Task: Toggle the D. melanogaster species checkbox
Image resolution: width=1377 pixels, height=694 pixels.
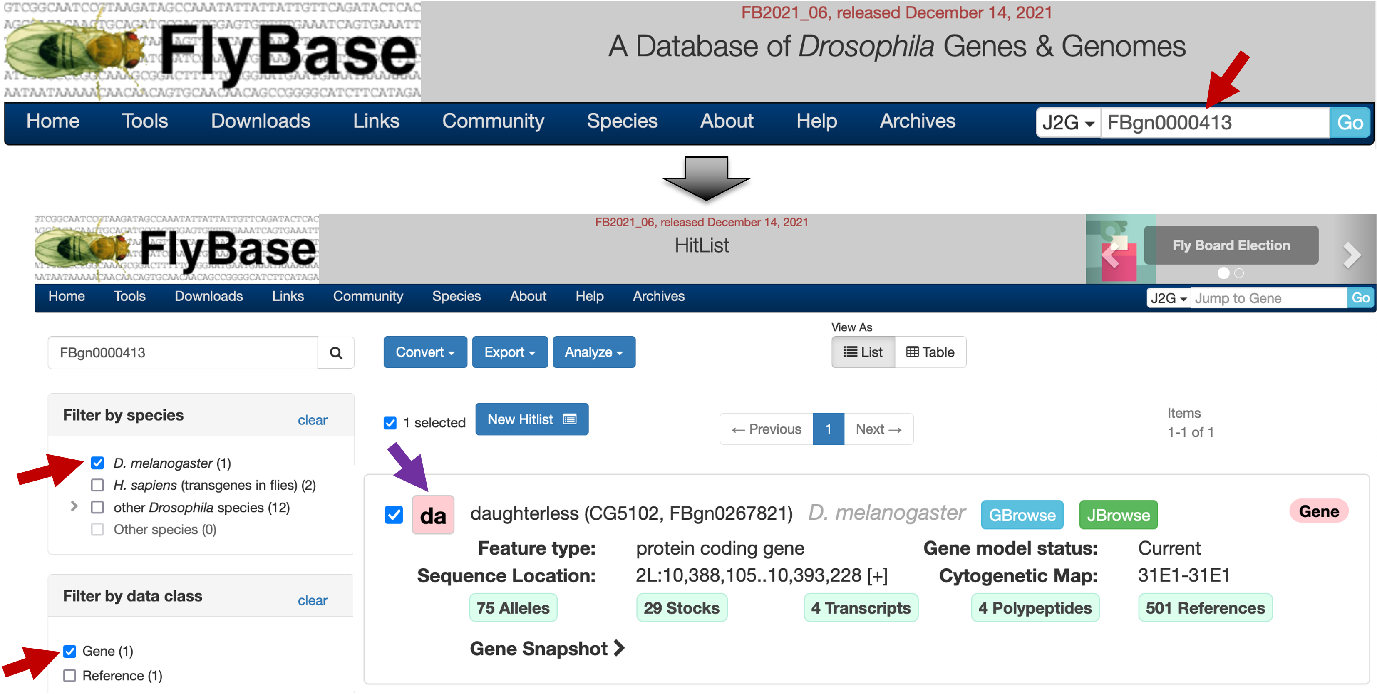Action: coord(97,463)
